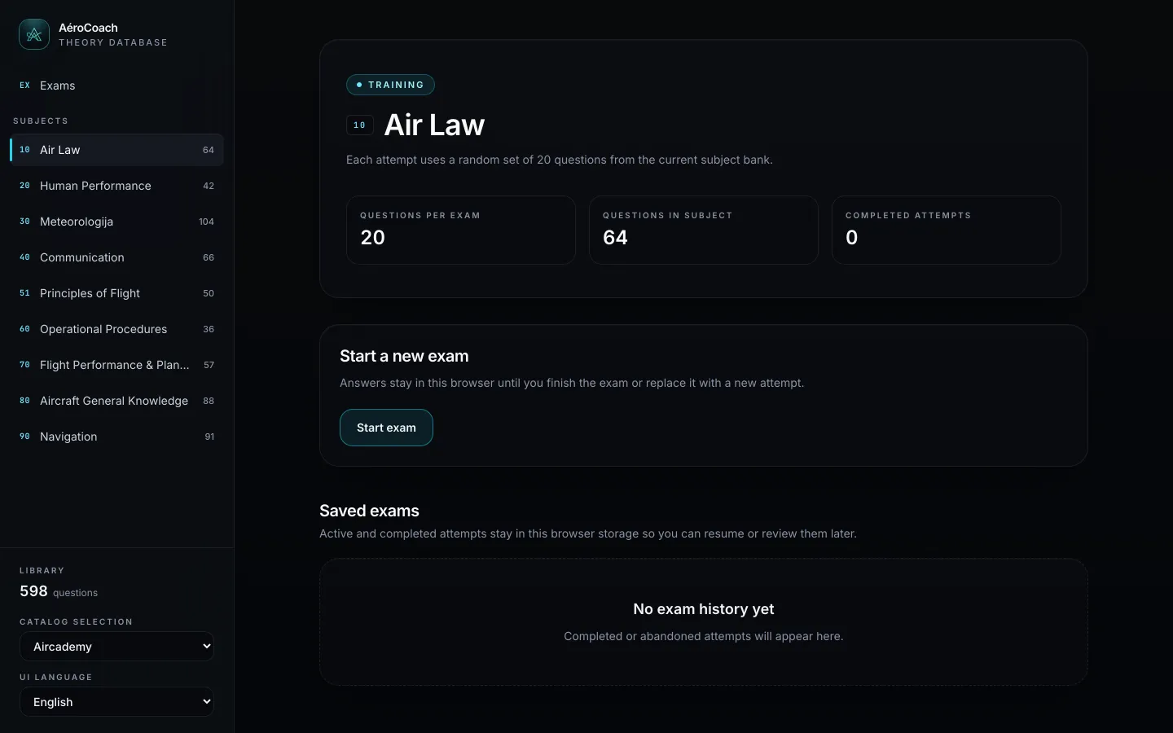Click the '91' count next to Navigation
Image resolution: width=1173 pixels, height=733 pixels.
(209, 437)
